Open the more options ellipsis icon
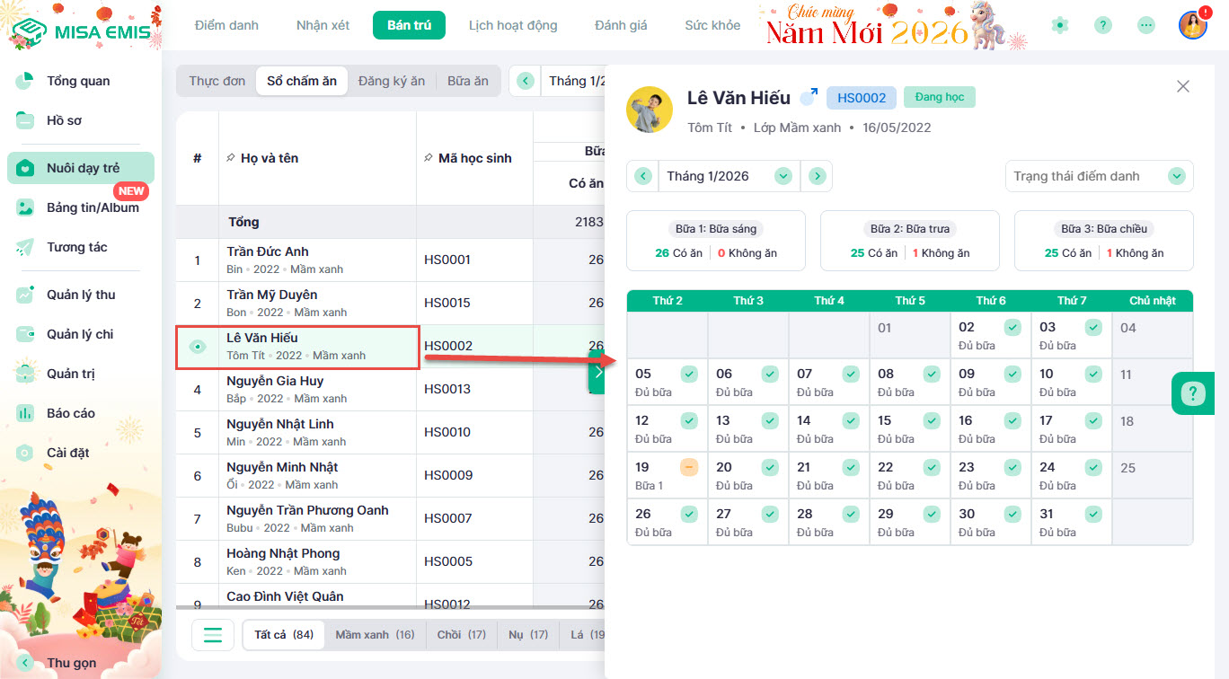 coord(1145,25)
